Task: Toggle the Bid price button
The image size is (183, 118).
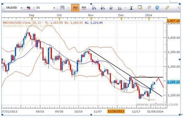Action: click(75, 8)
